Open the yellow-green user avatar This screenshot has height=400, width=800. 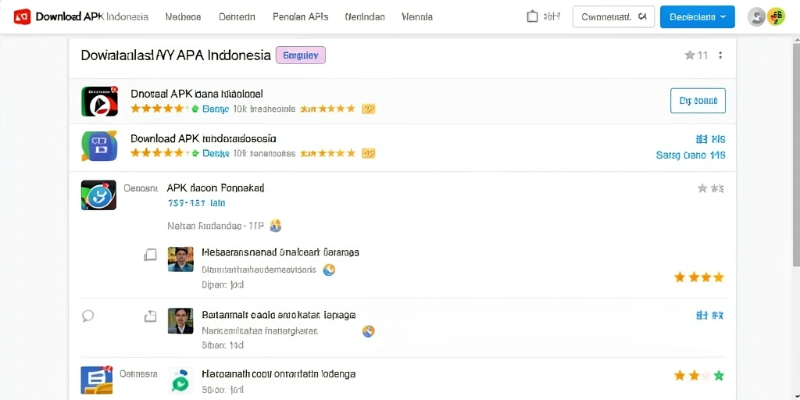coord(776,17)
